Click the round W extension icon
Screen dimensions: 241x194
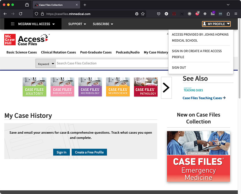189,14
